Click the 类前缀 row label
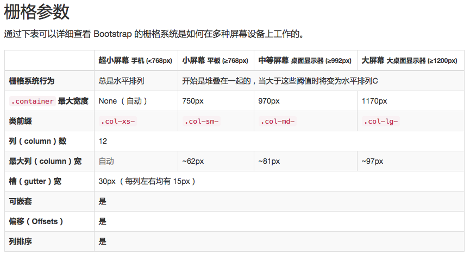The image size is (470, 262). 21,121
